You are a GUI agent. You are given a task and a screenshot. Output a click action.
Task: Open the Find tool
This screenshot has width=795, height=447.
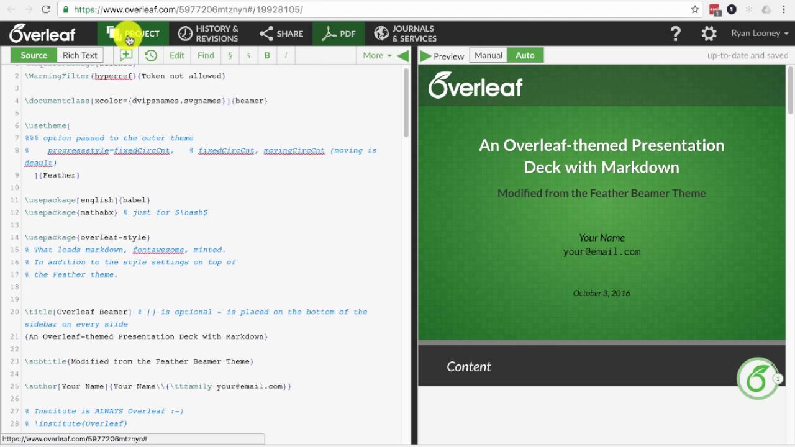point(206,55)
